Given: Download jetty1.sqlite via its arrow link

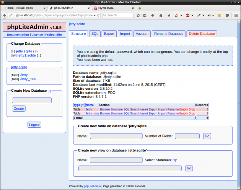Looking at the screenshot, I should pyautogui.click(x=39, y=55).
